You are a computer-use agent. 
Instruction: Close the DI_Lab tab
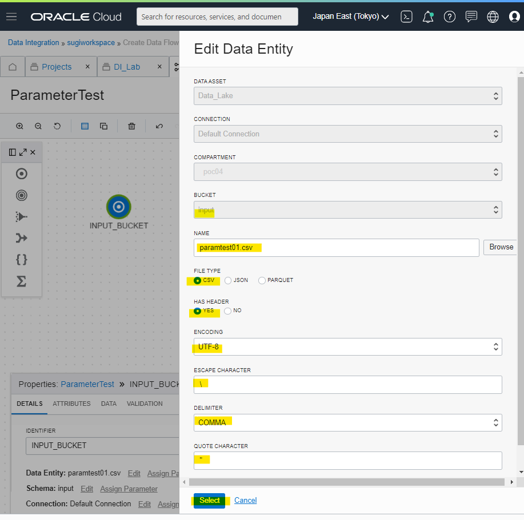[x=160, y=66]
